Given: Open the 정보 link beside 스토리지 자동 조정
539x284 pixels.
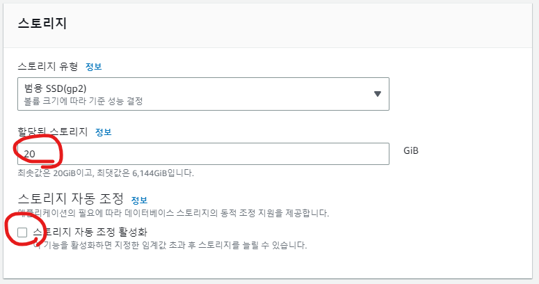Looking at the screenshot, I should click(x=139, y=200).
